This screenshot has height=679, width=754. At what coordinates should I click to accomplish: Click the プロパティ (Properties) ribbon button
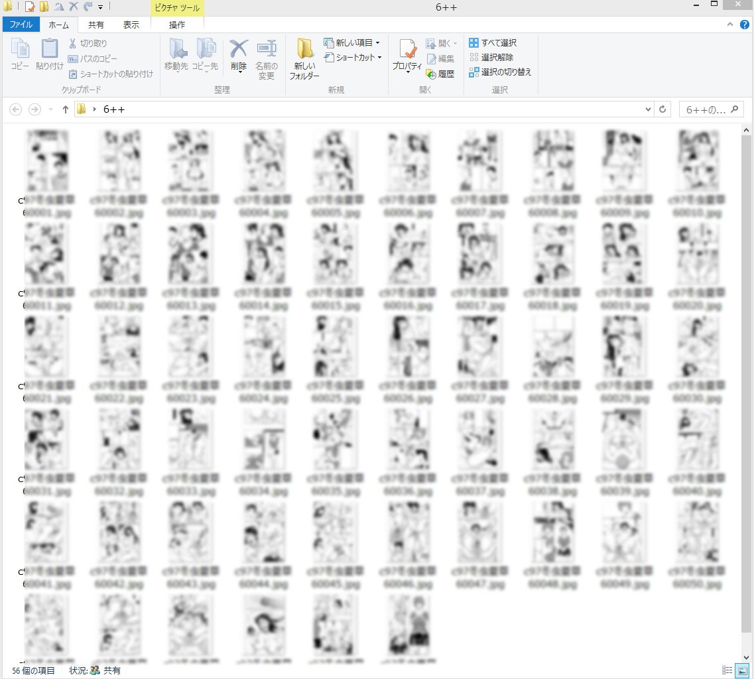[x=407, y=55]
